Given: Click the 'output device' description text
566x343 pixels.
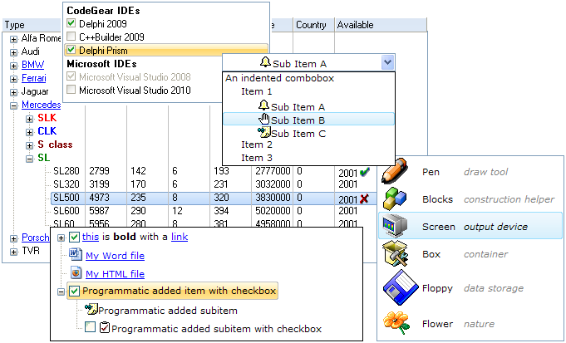Looking at the screenshot, I should pos(495,227).
